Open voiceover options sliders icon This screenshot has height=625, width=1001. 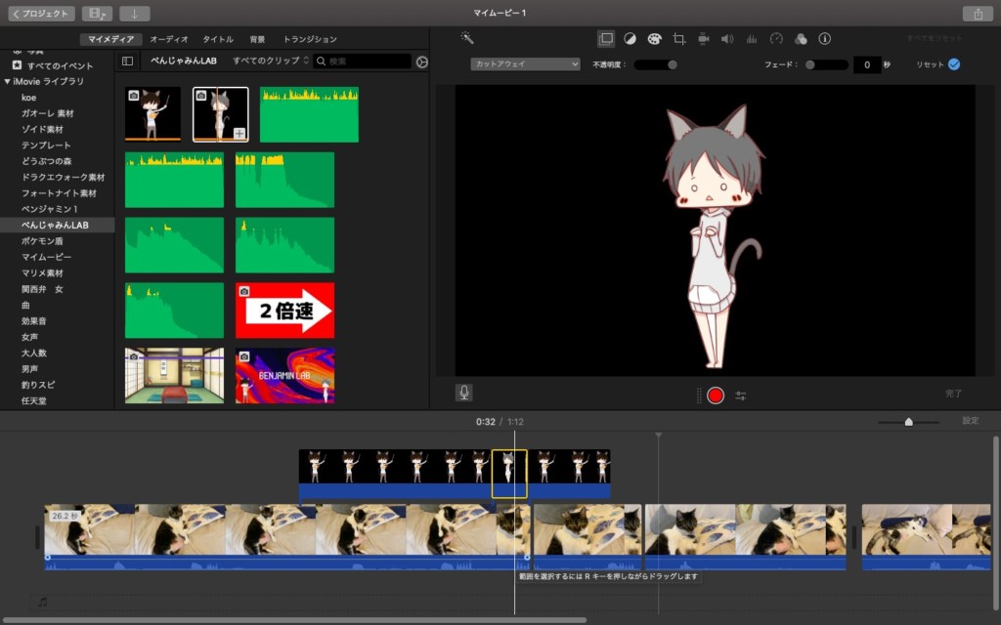[x=741, y=396]
